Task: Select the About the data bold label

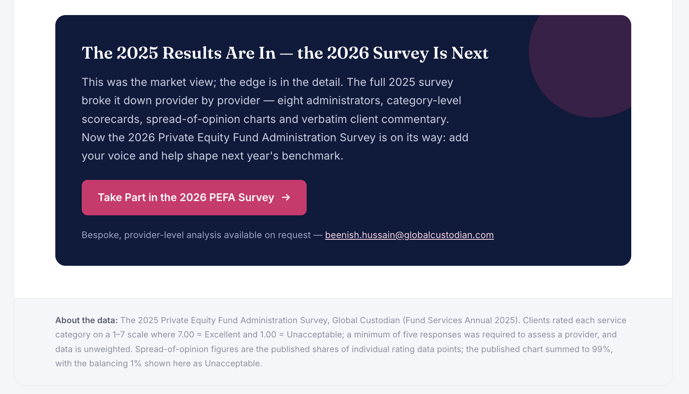Action: pos(86,320)
